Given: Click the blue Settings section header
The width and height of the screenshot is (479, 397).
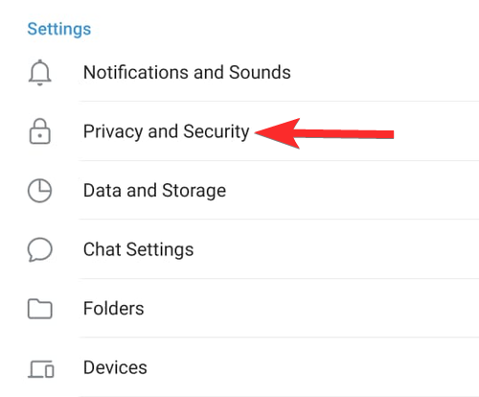Looking at the screenshot, I should [x=59, y=30].
